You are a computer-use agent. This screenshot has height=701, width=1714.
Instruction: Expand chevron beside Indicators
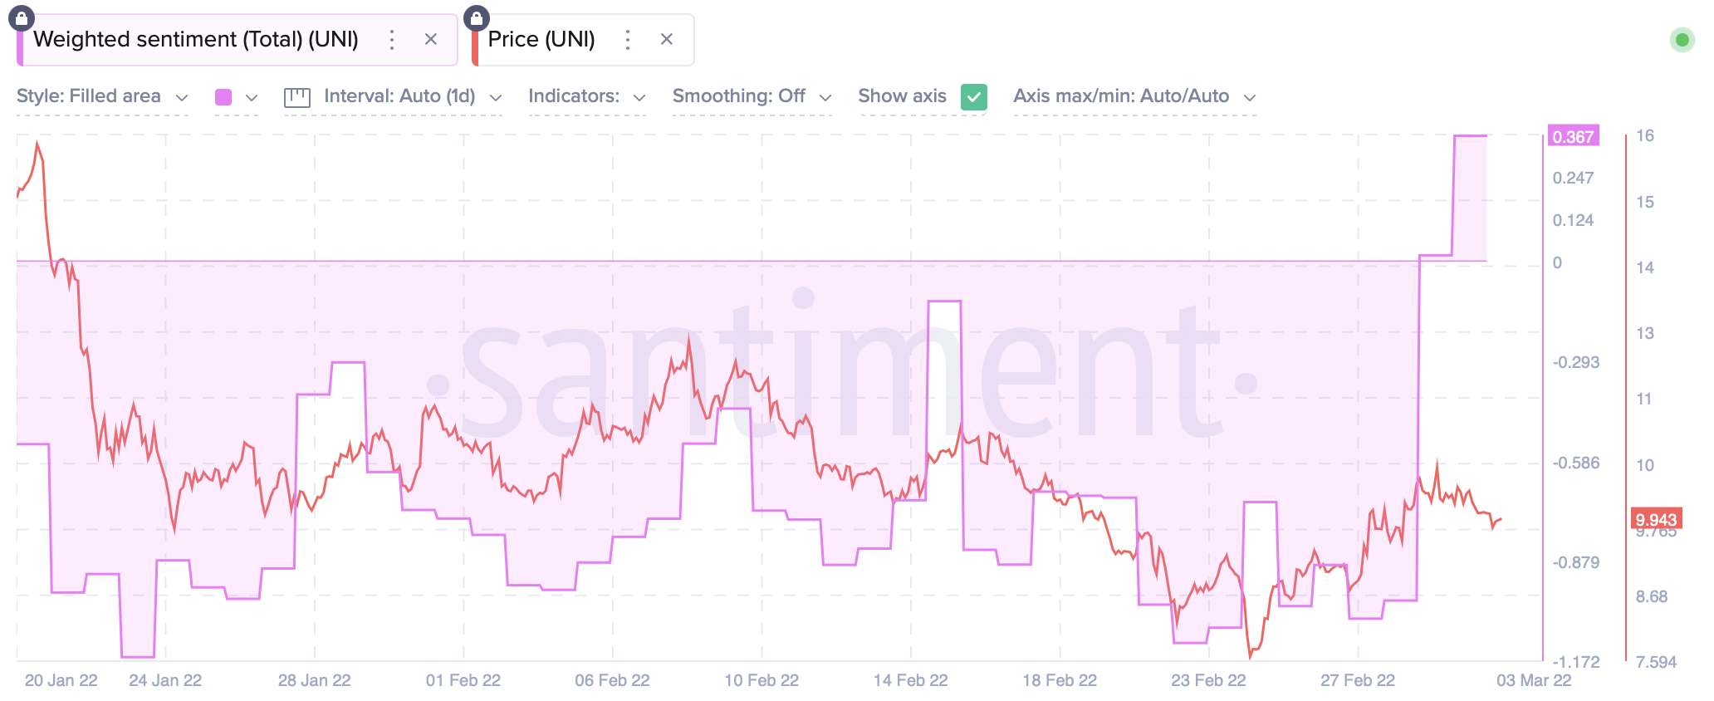click(x=639, y=98)
